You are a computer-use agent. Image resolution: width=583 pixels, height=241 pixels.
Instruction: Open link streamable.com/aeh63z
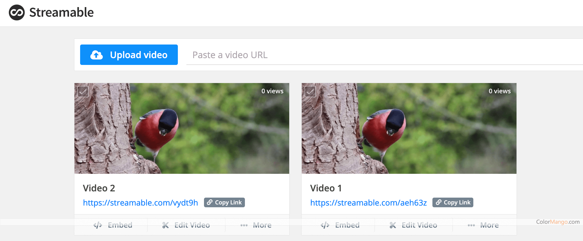click(x=368, y=203)
